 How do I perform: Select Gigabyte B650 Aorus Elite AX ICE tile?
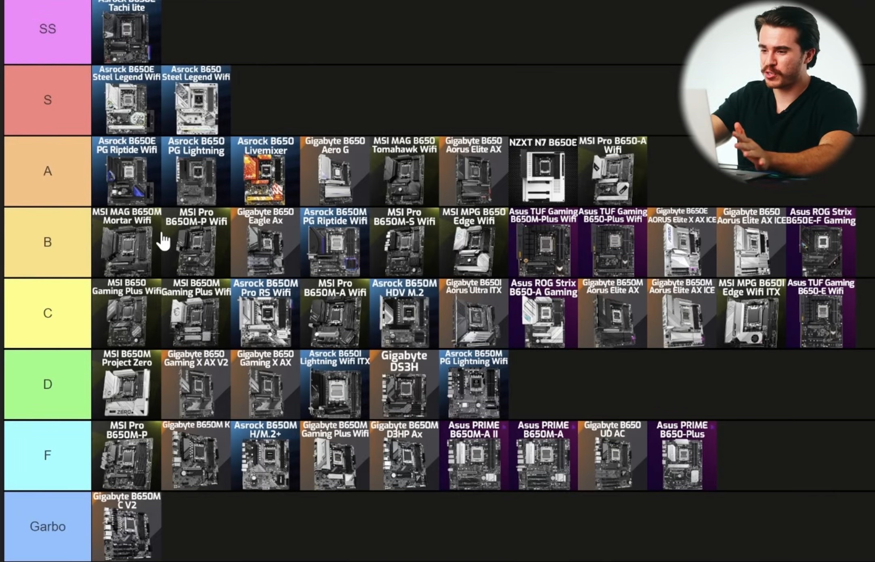[x=751, y=242]
